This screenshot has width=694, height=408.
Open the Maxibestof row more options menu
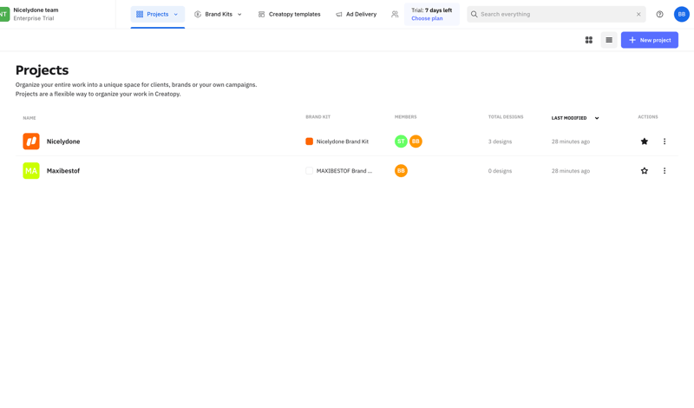(x=664, y=170)
